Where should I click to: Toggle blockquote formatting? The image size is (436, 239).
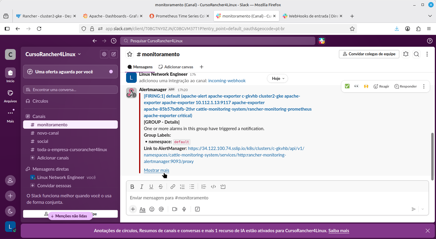204,187
